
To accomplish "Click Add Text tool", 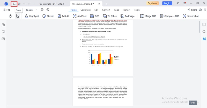I will 80,16.
